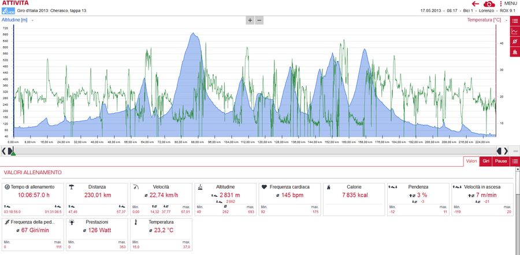Click the grey range slider track
Viewport: 520px width, 255px height.
click(x=255, y=151)
